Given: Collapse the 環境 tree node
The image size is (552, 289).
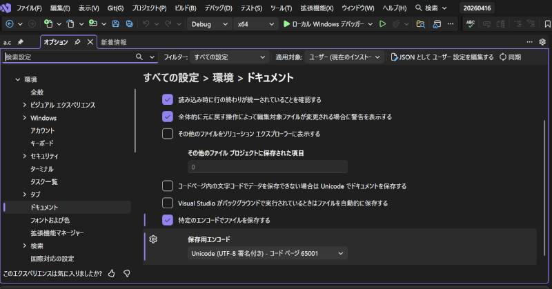Looking at the screenshot, I should click(x=18, y=79).
